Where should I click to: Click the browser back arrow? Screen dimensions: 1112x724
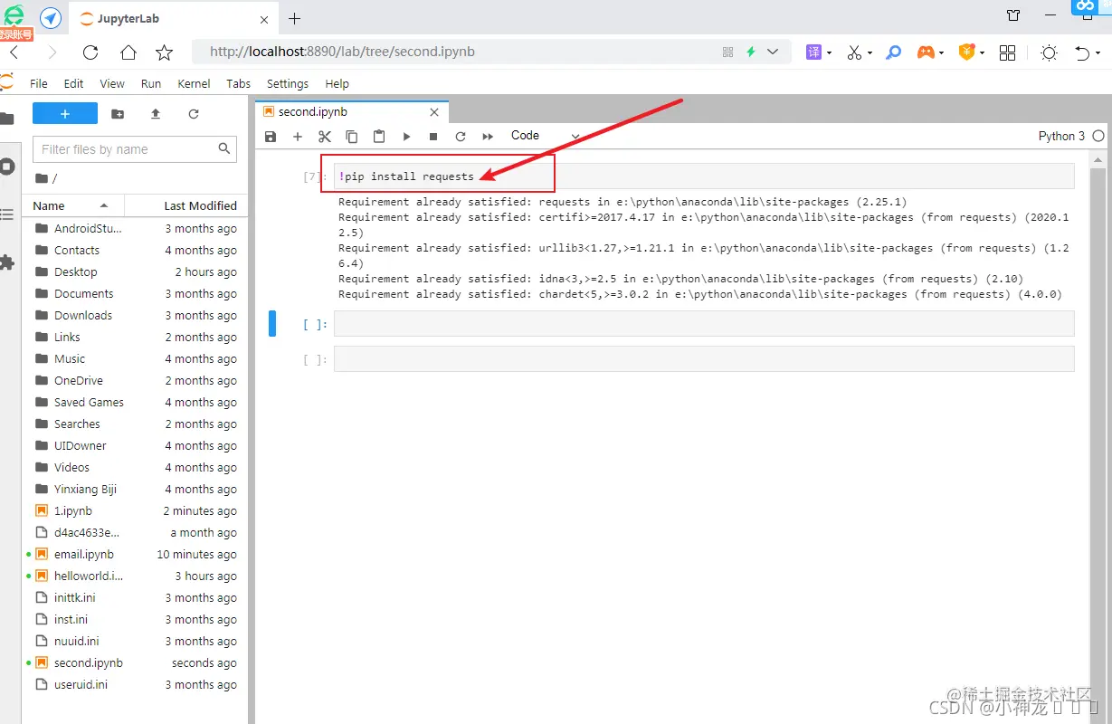coord(14,52)
